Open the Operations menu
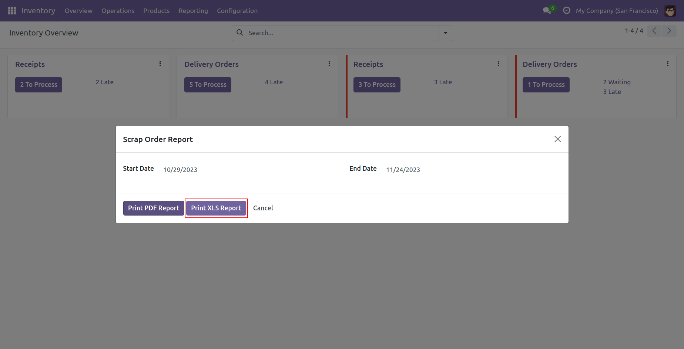The image size is (684, 349). click(118, 11)
